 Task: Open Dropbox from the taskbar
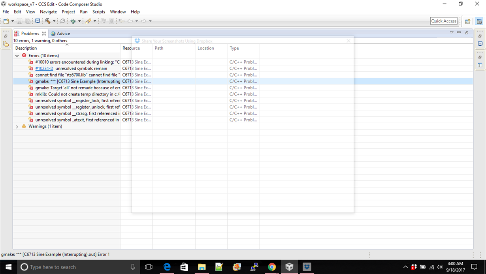[307, 267]
